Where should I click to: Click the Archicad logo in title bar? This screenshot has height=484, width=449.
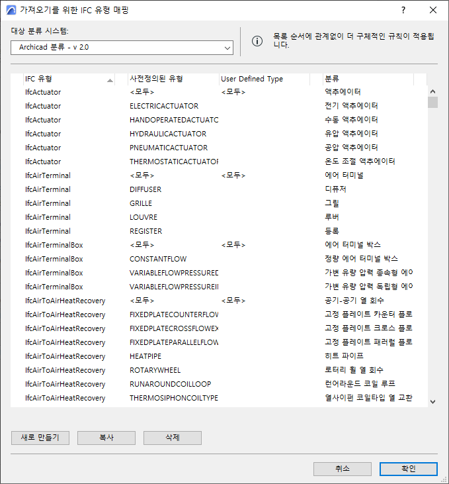[x=11, y=10]
